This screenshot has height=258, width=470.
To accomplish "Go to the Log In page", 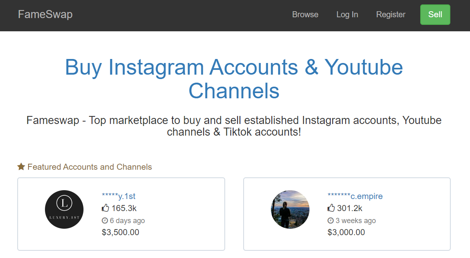I will [x=347, y=14].
